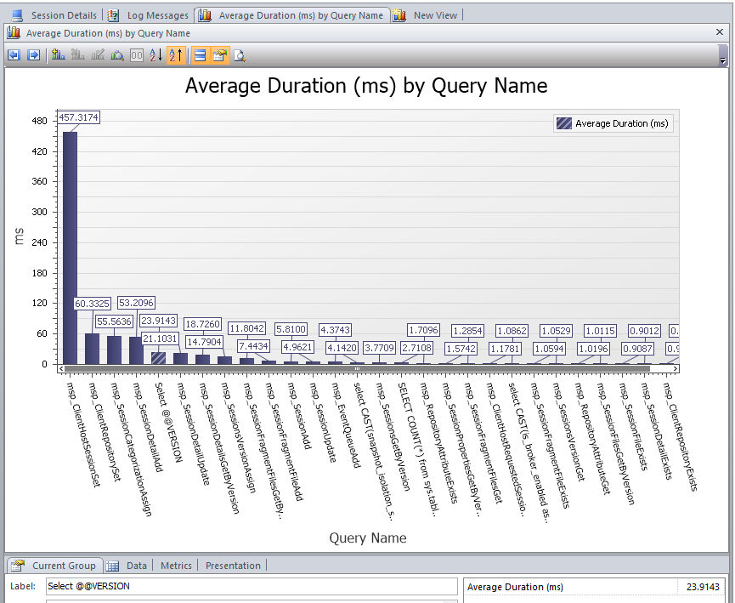Click the chart title Average Duration heading
The image size is (735, 603).
coord(366,86)
